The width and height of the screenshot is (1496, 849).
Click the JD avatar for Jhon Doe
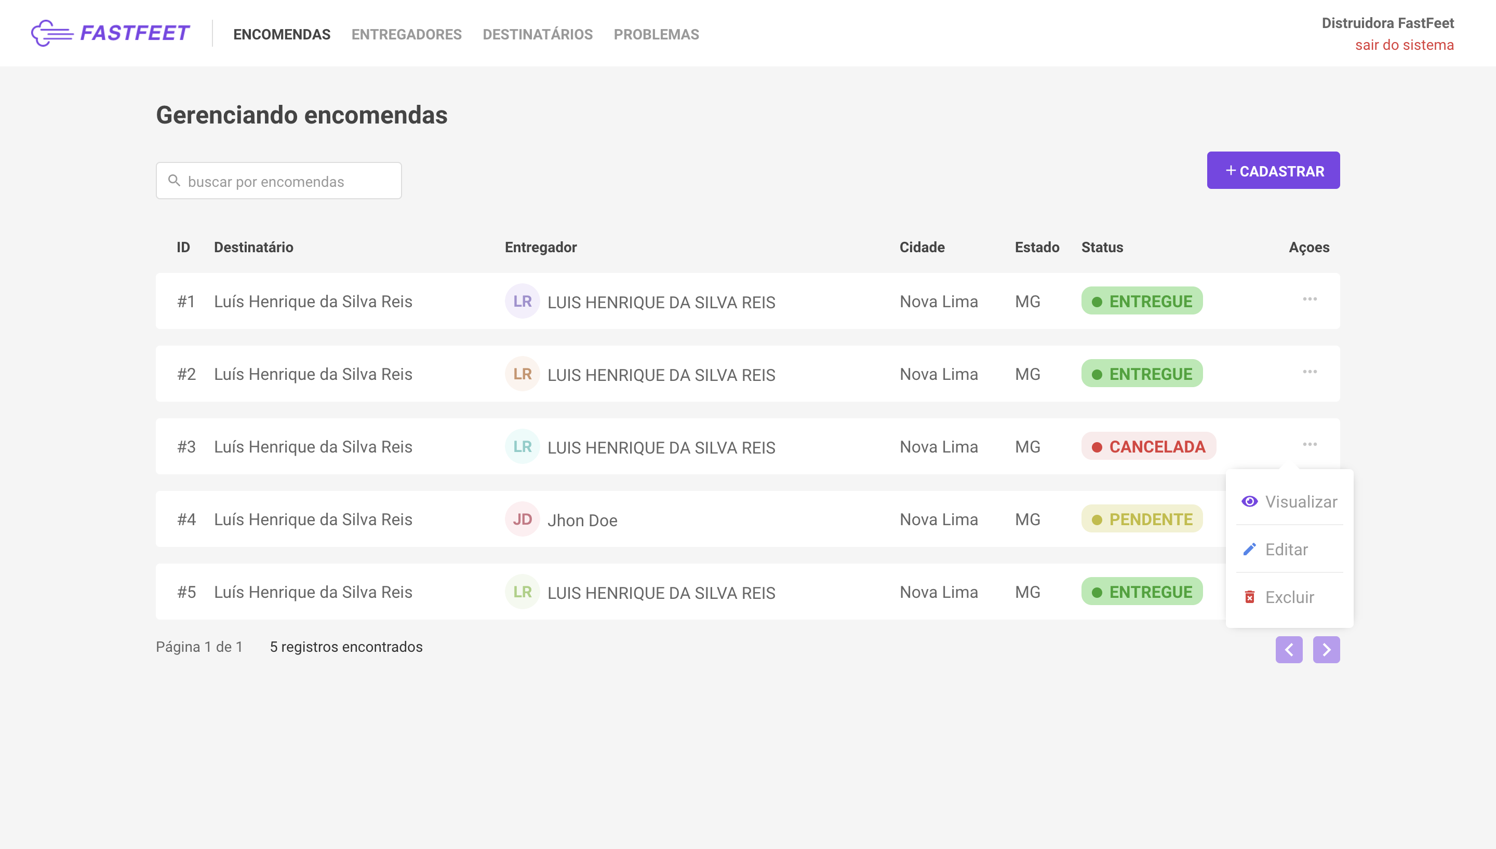(x=522, y=519)
